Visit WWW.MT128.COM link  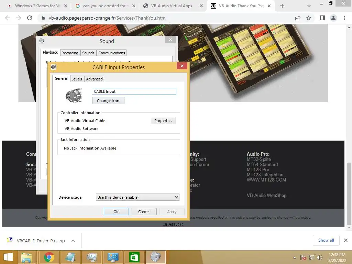[x=266, y=180]
